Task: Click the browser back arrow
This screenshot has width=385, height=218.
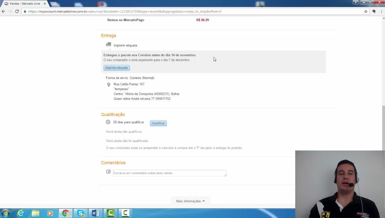Action: tap(3, 12)
